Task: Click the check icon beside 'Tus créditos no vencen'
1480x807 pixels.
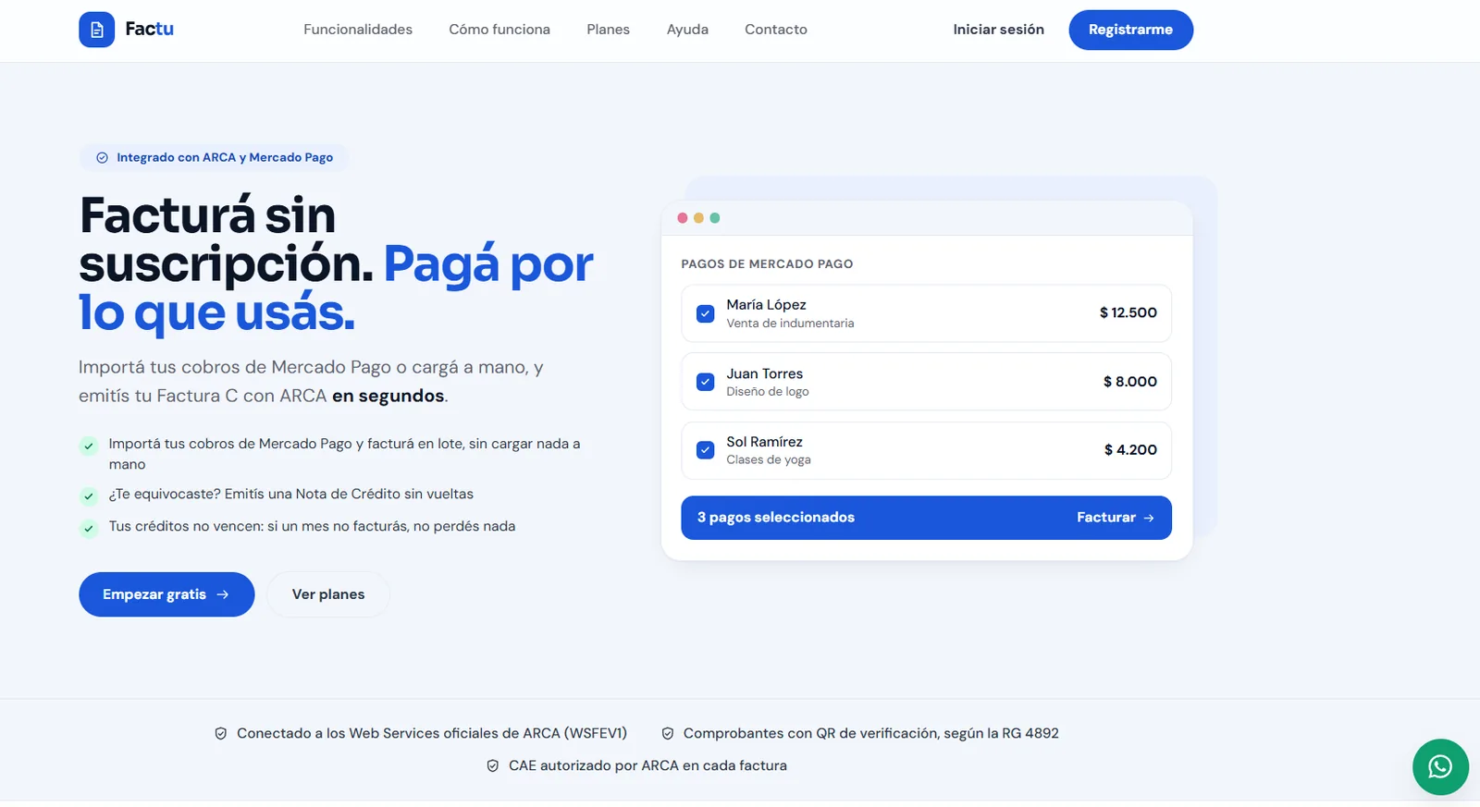Action: [89, 529]
